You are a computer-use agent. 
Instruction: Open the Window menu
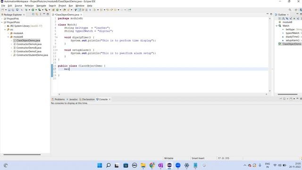80,6
